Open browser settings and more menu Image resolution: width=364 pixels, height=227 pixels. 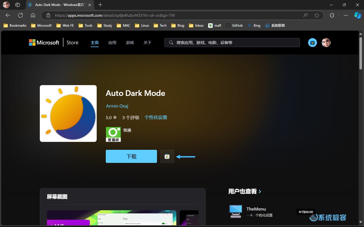tap(346, 15)
